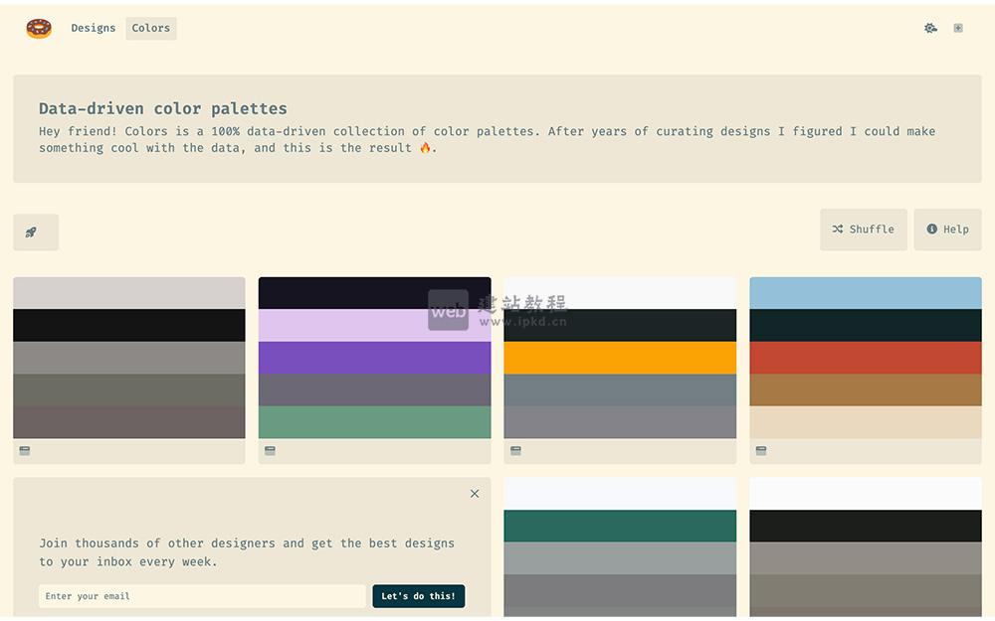Click the donut logo in the header
995x621 pixels.
(x=39, y=29)
